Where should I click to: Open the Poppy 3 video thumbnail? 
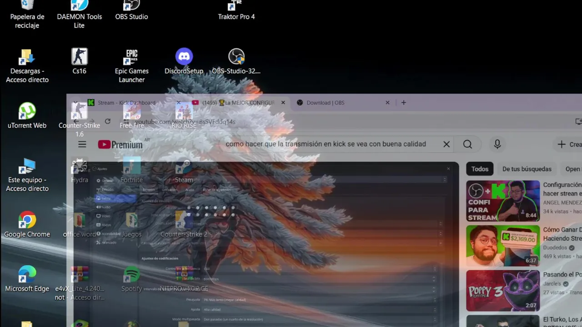[503, 291]
